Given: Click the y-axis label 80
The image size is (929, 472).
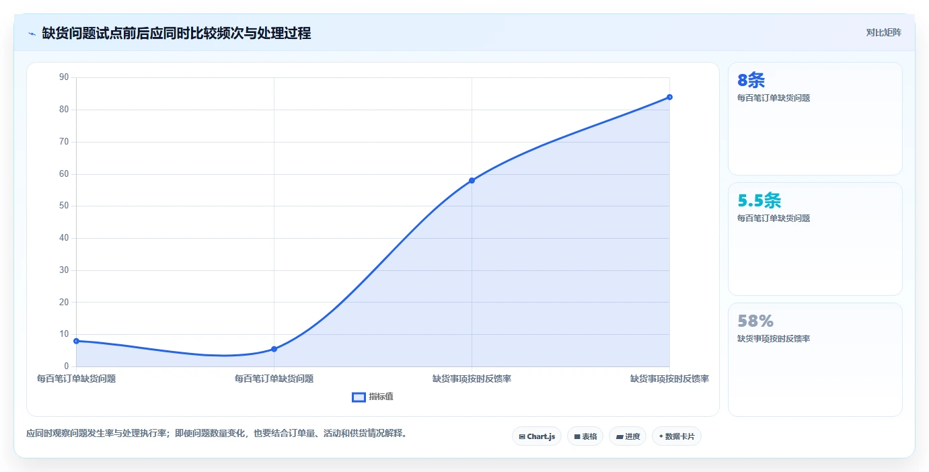Looking at the screenshot, I should tap(64, 110).
